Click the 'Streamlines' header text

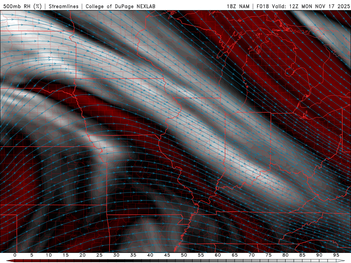(x=64, y=6)
